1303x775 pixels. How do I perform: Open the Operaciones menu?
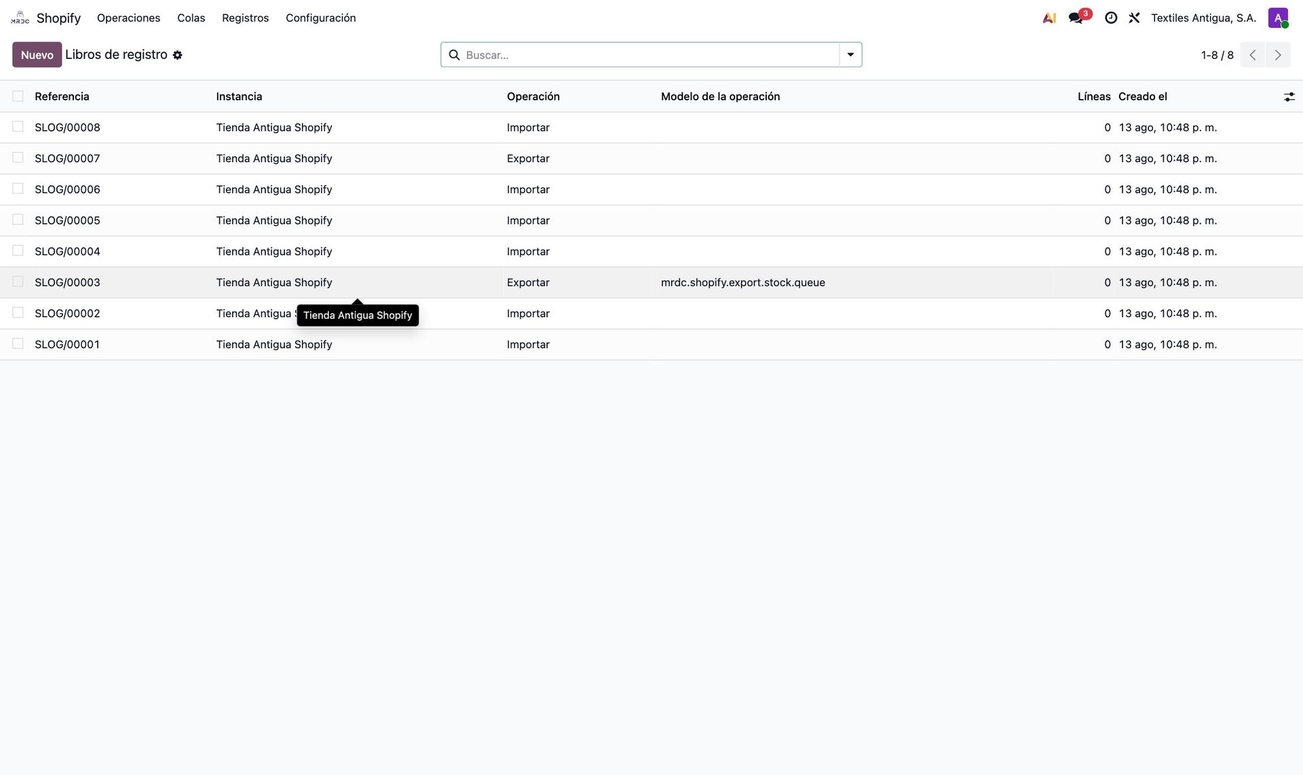coord(128,18)
